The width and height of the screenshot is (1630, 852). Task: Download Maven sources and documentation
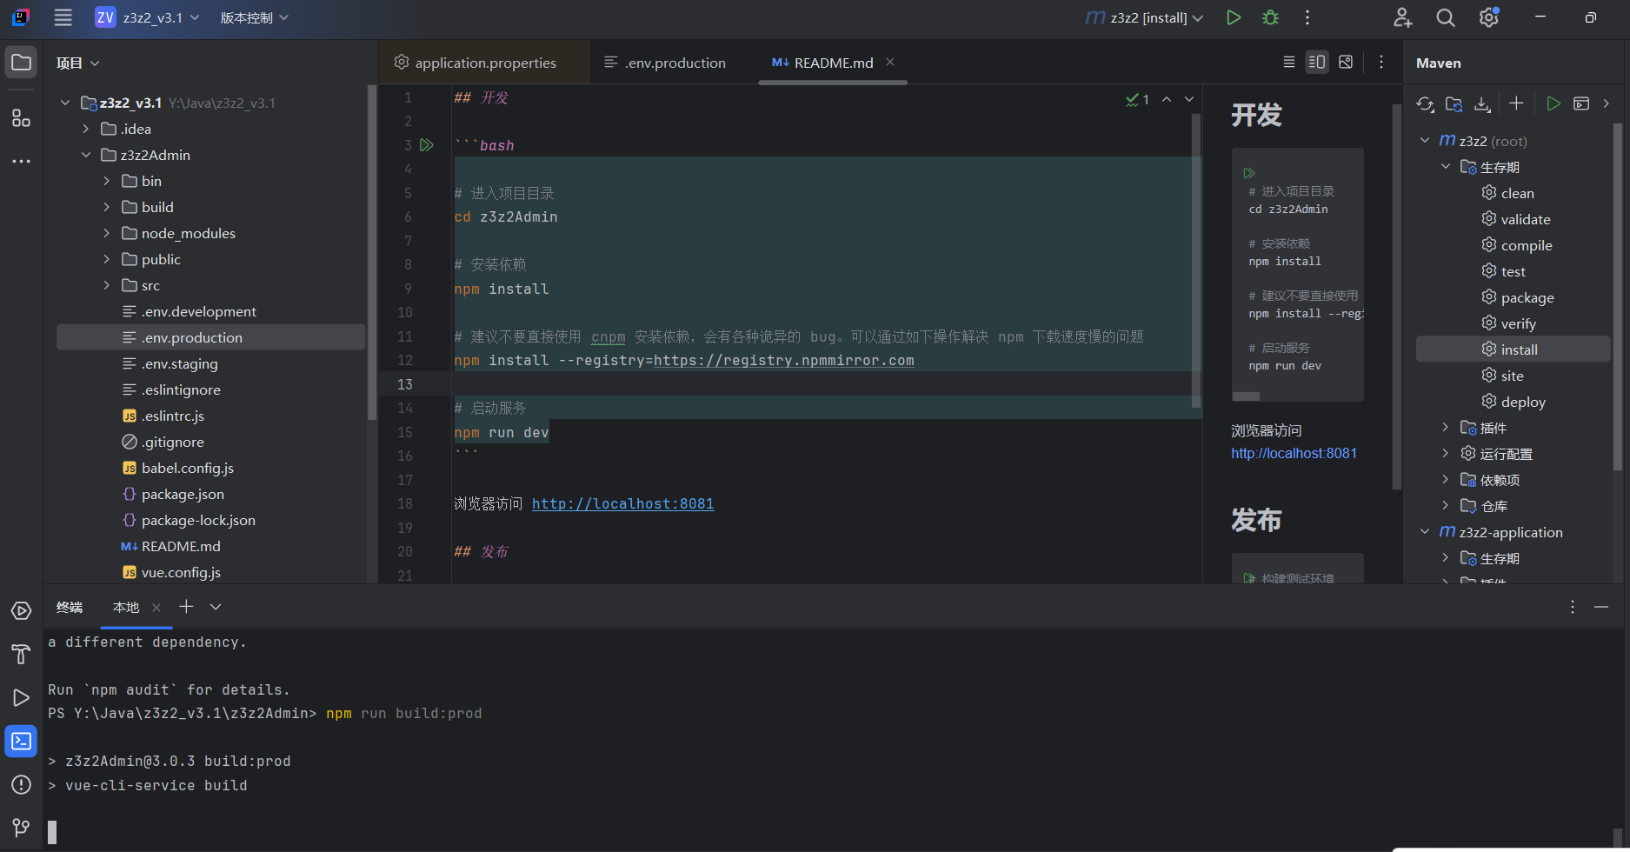click(1482, 103)
